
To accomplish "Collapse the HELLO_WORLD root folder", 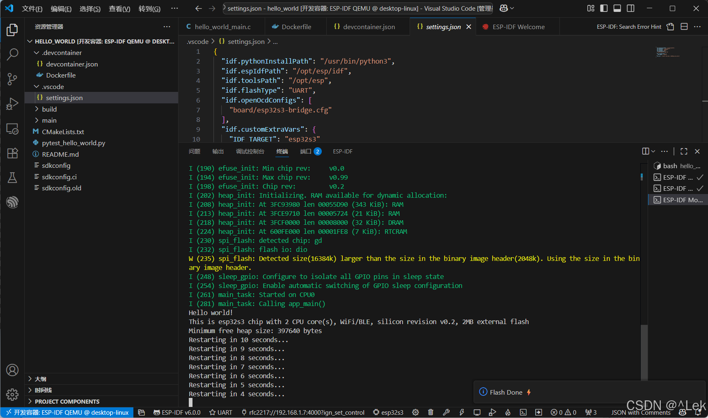I will pos(30,41).
